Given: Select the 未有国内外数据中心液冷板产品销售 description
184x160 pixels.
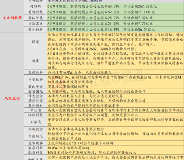Looking at the screenshot, I should (x=115, y=115).
